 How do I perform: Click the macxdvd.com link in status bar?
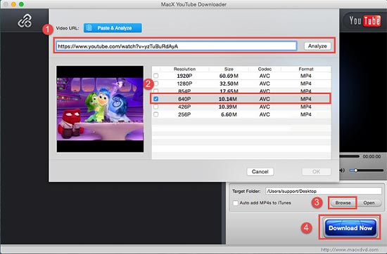pos(349,250)
